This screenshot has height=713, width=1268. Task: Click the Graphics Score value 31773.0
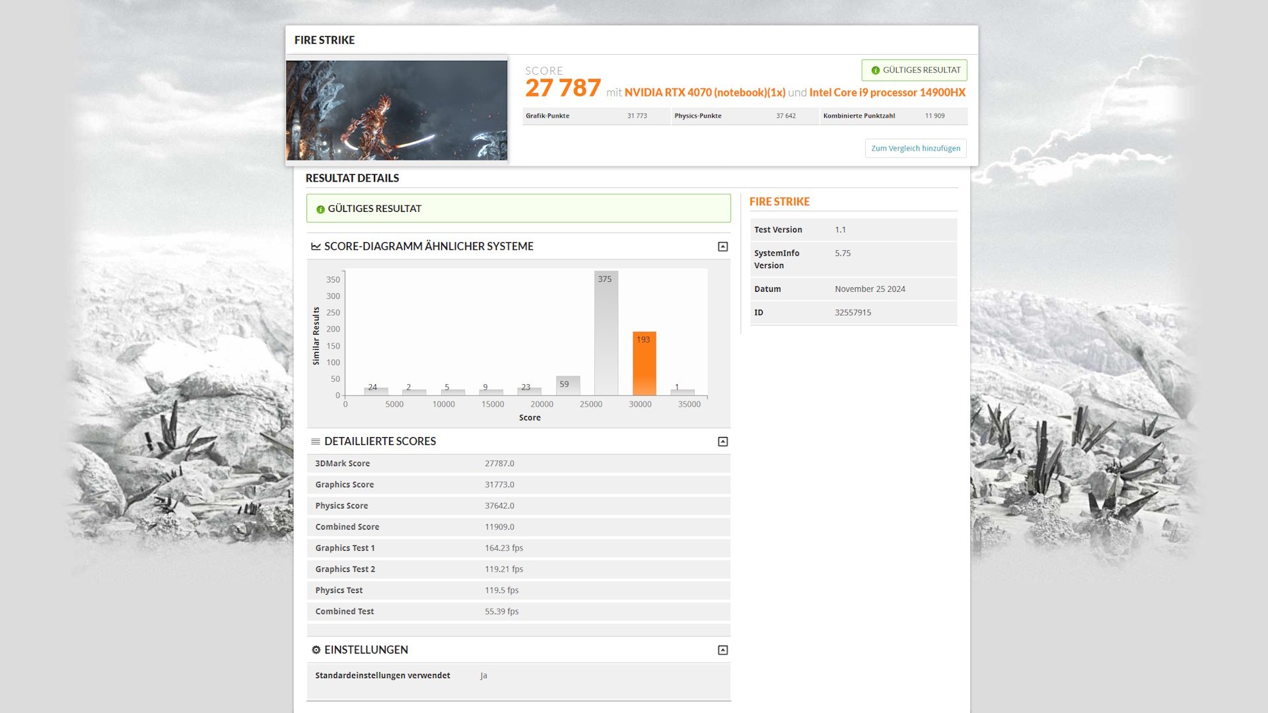click(499, 485)
